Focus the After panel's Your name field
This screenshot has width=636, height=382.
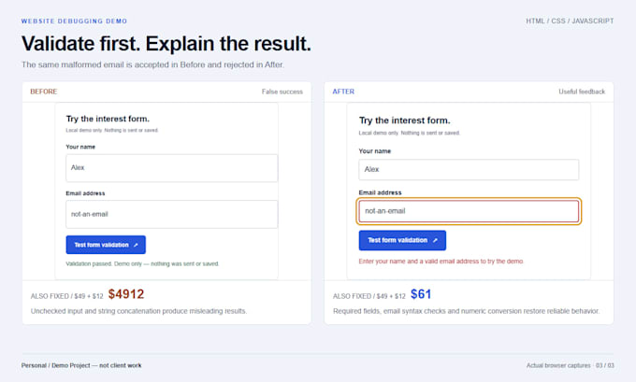469,169
